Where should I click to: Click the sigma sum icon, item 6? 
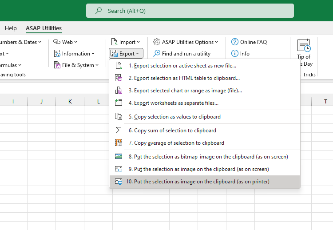tap(119, 130)
